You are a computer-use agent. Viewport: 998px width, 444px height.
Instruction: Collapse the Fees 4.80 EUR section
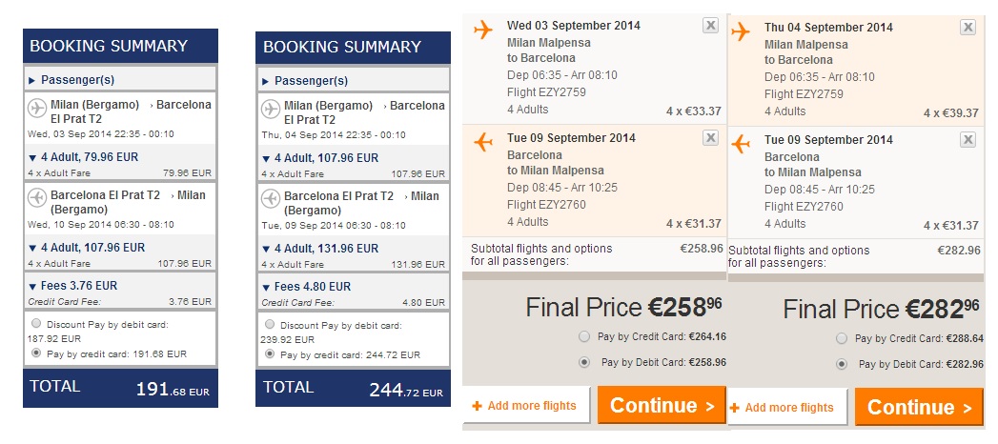click(x=266, y=286)
